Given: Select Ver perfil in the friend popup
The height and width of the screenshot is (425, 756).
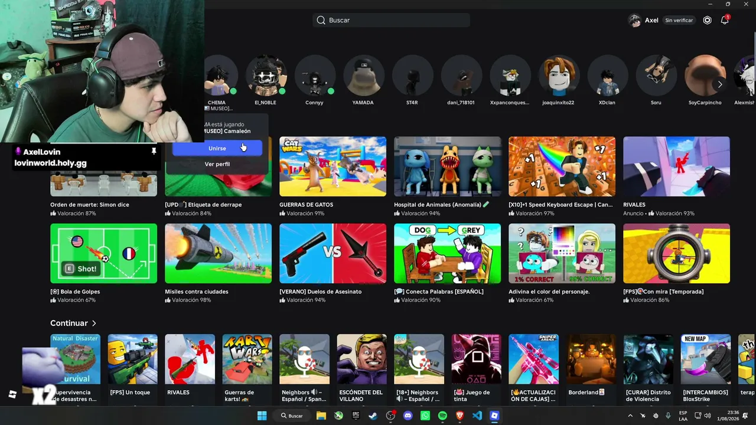Looking at the screenshot, I should coord(217,164).
